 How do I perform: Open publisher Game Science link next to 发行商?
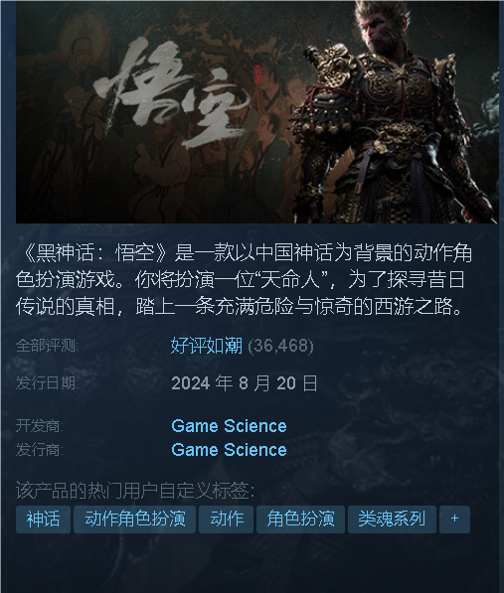click(229, 450)
